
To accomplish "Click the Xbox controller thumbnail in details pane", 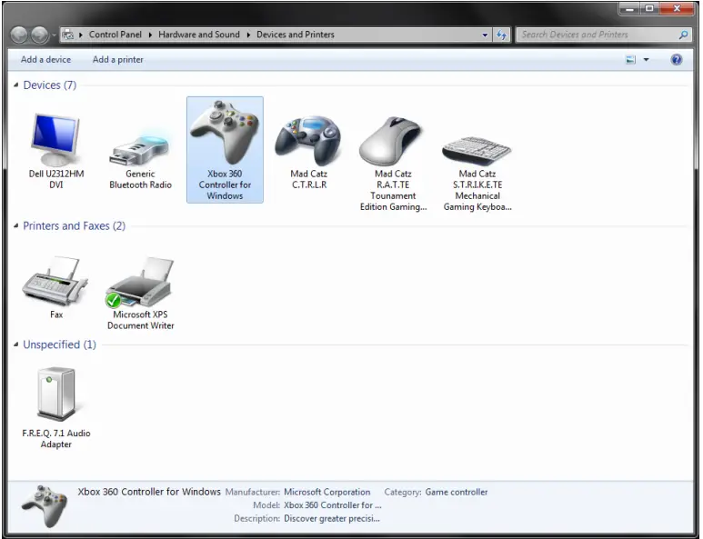I will [x=44, y=506].
